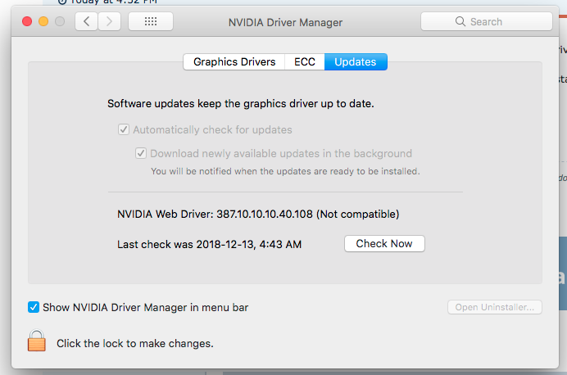Minimize the window with yellow button
Screen dimensions: 567x375
point(43,21)
